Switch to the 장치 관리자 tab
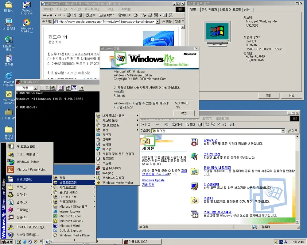The image size is (307, 245). tap(209, 9)
